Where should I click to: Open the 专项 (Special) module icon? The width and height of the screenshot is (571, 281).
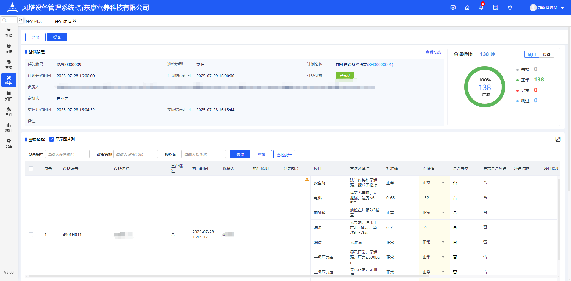click(x=9, y=64)
